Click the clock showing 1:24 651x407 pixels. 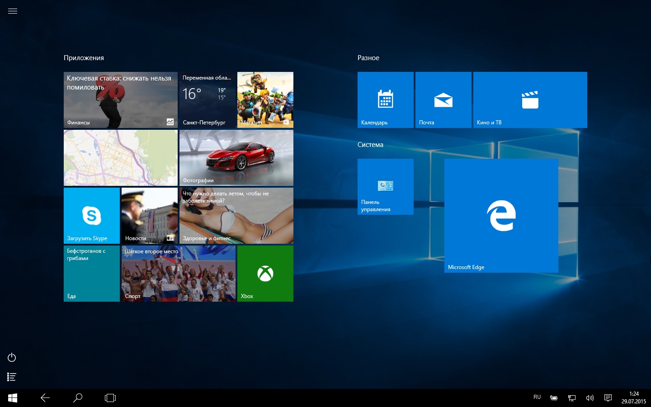(x=633, y=398)
